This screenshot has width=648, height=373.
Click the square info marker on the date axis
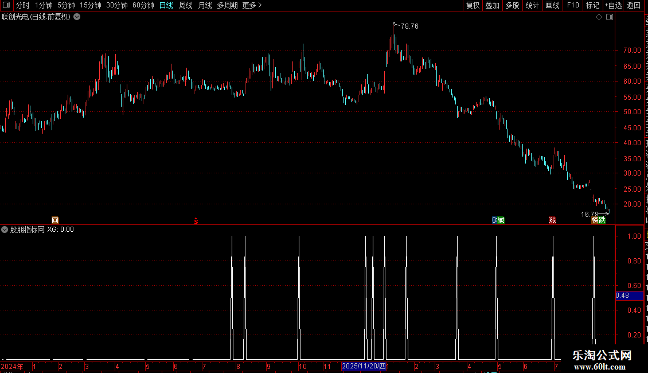(x=55, y=220)
